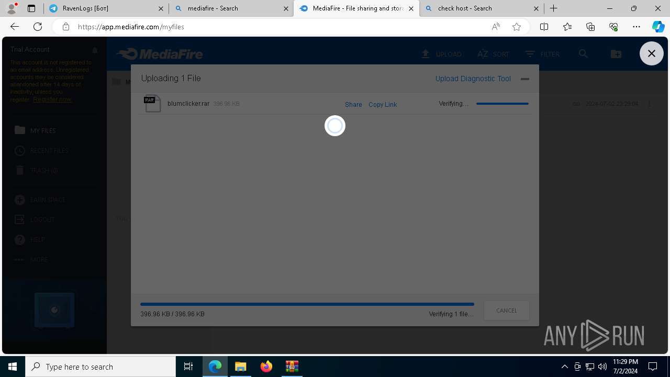
Task: Switch to RavenLogs browser tab
Action: coord(106,8)
